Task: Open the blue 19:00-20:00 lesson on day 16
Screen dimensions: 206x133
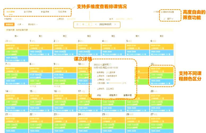Action: click(65, 109)
